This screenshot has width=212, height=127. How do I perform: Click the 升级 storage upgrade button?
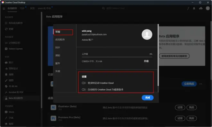(146, 61)
